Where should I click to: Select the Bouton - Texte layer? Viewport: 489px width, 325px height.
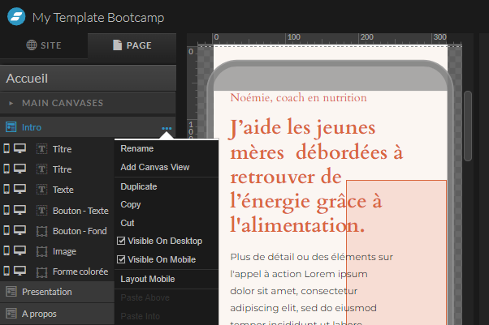pyautogui.click(x=80, y=211)
